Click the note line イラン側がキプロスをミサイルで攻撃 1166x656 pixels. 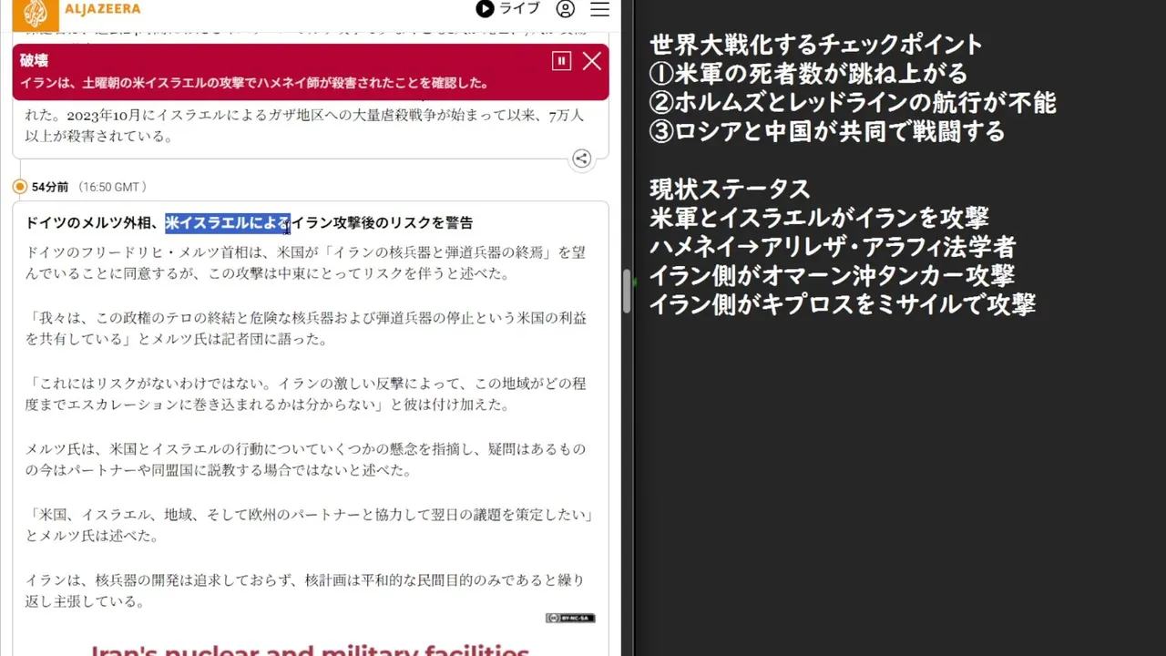843,305
